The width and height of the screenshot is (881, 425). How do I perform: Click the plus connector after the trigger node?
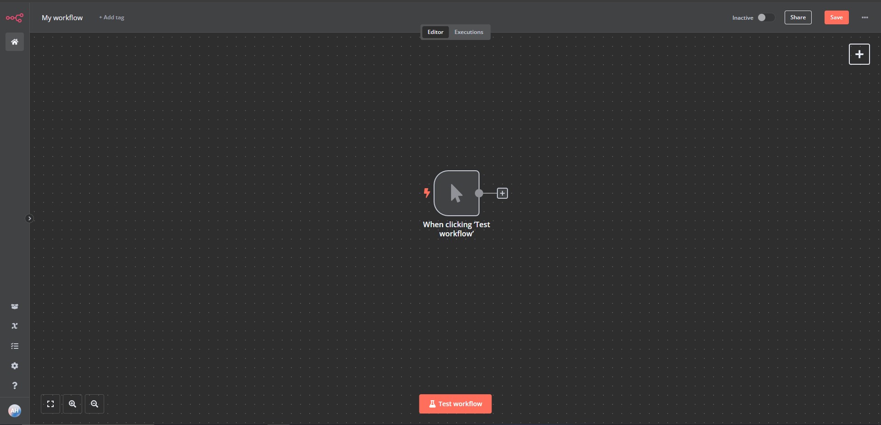click(x=502, y=193)
